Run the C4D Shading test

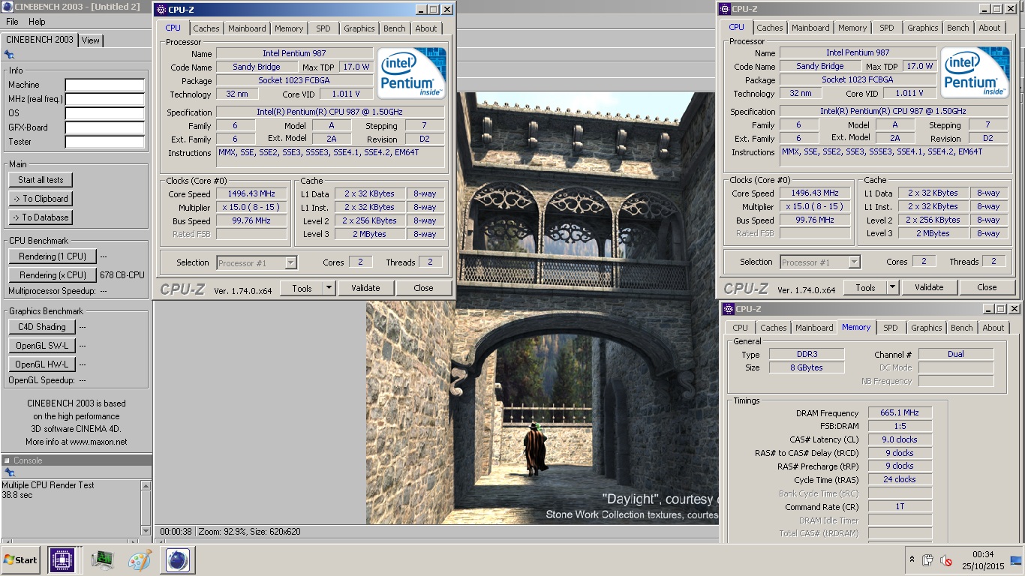[x=42, y=327]
